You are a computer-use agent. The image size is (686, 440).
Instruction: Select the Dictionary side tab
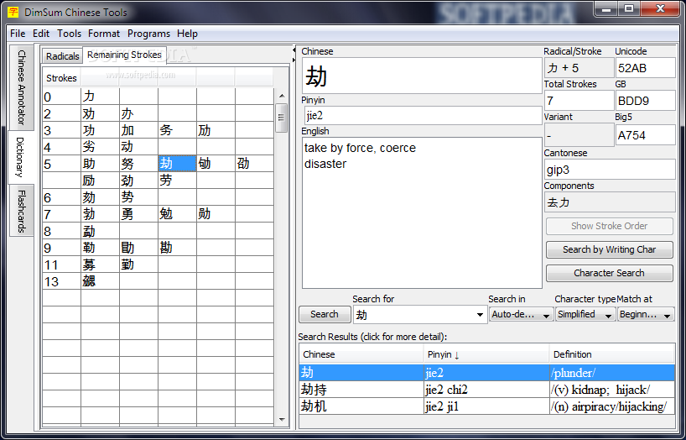coord(20,157)
